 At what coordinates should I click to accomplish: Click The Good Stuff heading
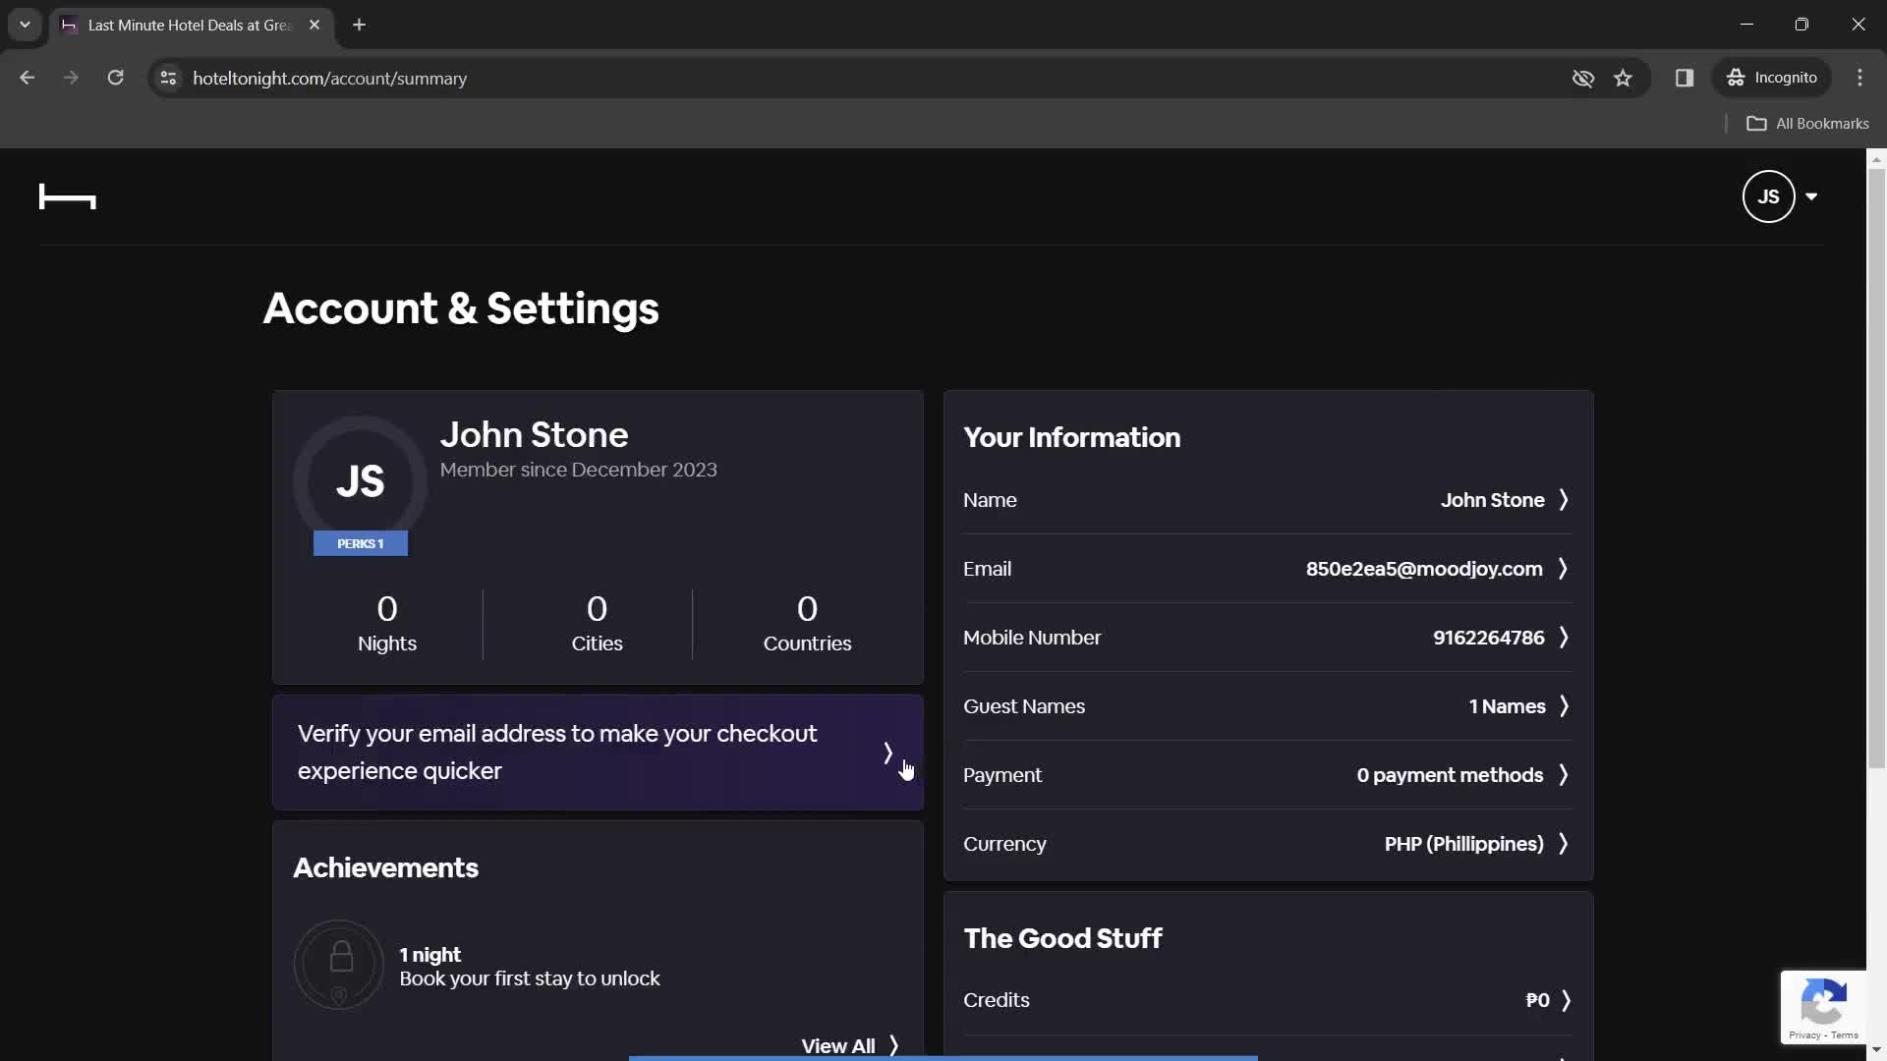pyautogui.click(x=1062, y=938)
